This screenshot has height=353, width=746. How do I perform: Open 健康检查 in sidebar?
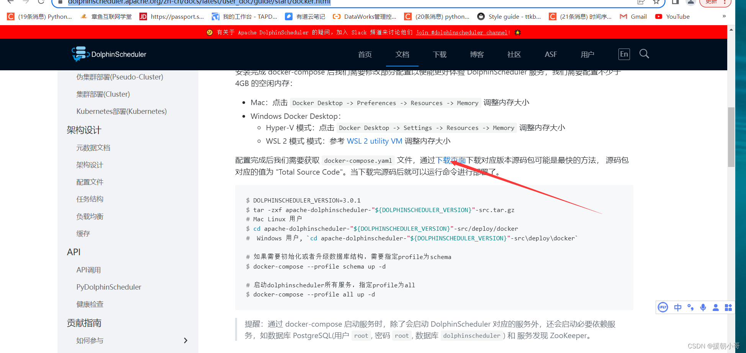90,304
